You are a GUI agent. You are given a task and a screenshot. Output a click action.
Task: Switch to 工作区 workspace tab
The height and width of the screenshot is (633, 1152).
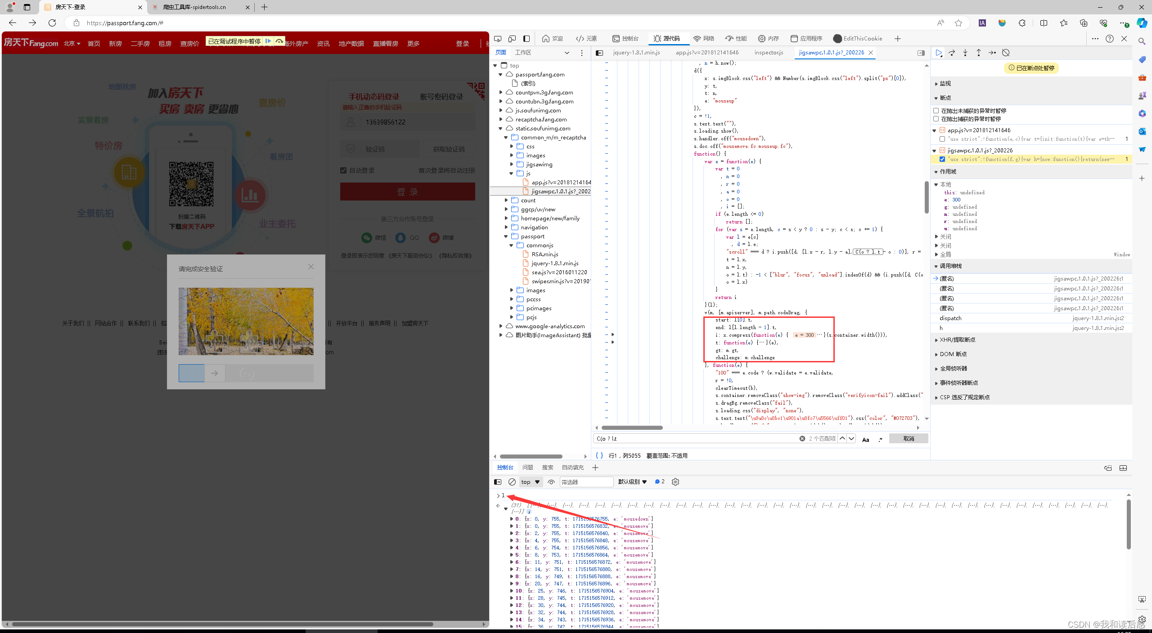tap(523, 53)
